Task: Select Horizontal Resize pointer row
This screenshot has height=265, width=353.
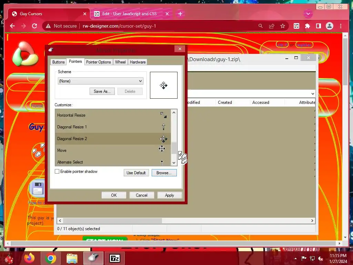Action: tap(113, 115)
